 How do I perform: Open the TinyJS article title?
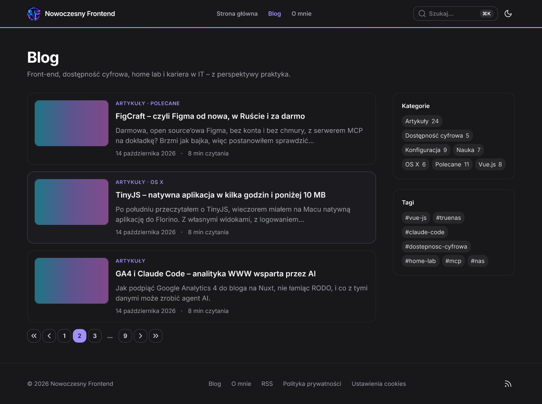221,195
